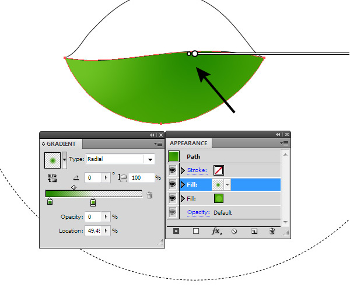Delete the selected gradient stop
Screen dimensions: 350x294
pos(149,195)
